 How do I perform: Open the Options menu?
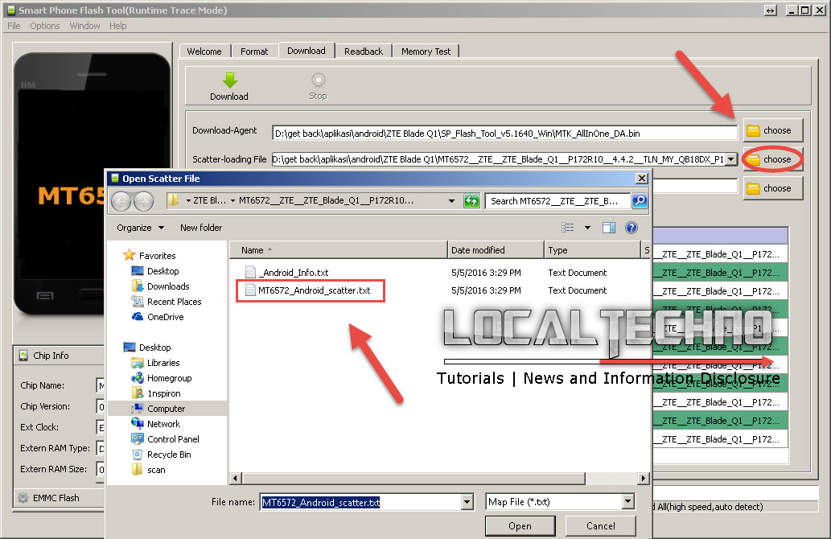pos(44,25)
